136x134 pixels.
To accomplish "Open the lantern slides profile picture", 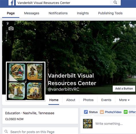I will point(26,81).
